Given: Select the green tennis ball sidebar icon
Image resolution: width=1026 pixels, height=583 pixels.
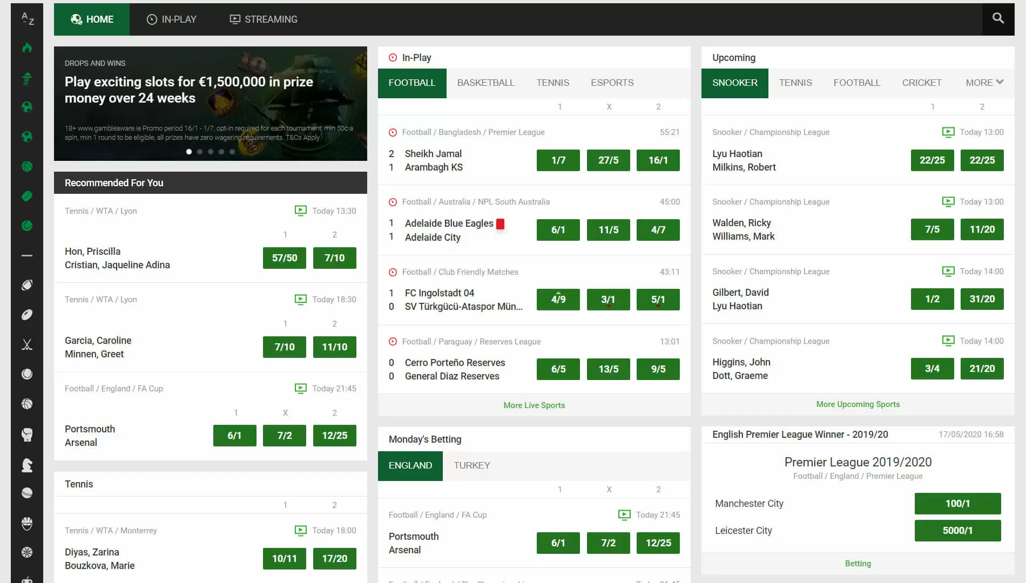Looking at the screenshot, I should (27, 226).
